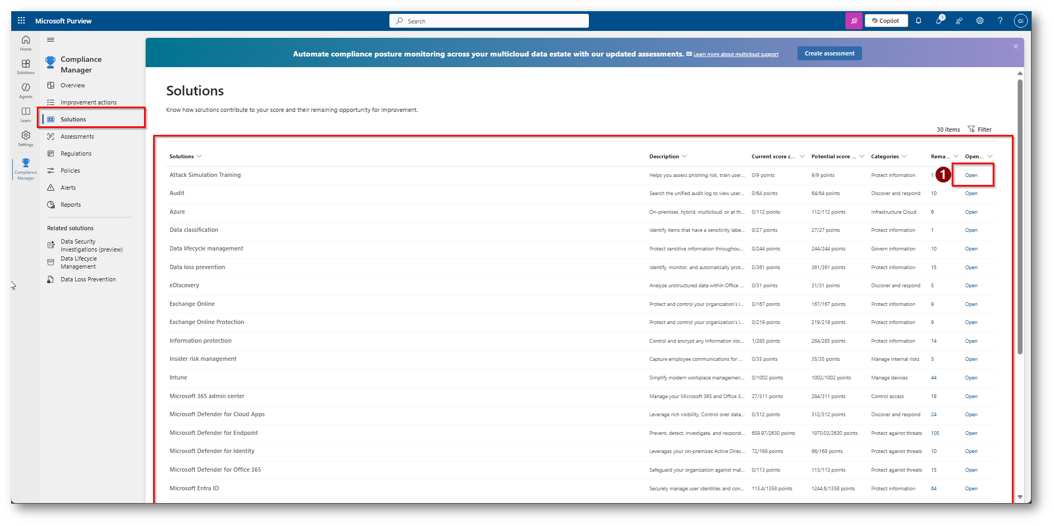
Task: Open Improvement actions in the navigation
Action: point(89,102)
